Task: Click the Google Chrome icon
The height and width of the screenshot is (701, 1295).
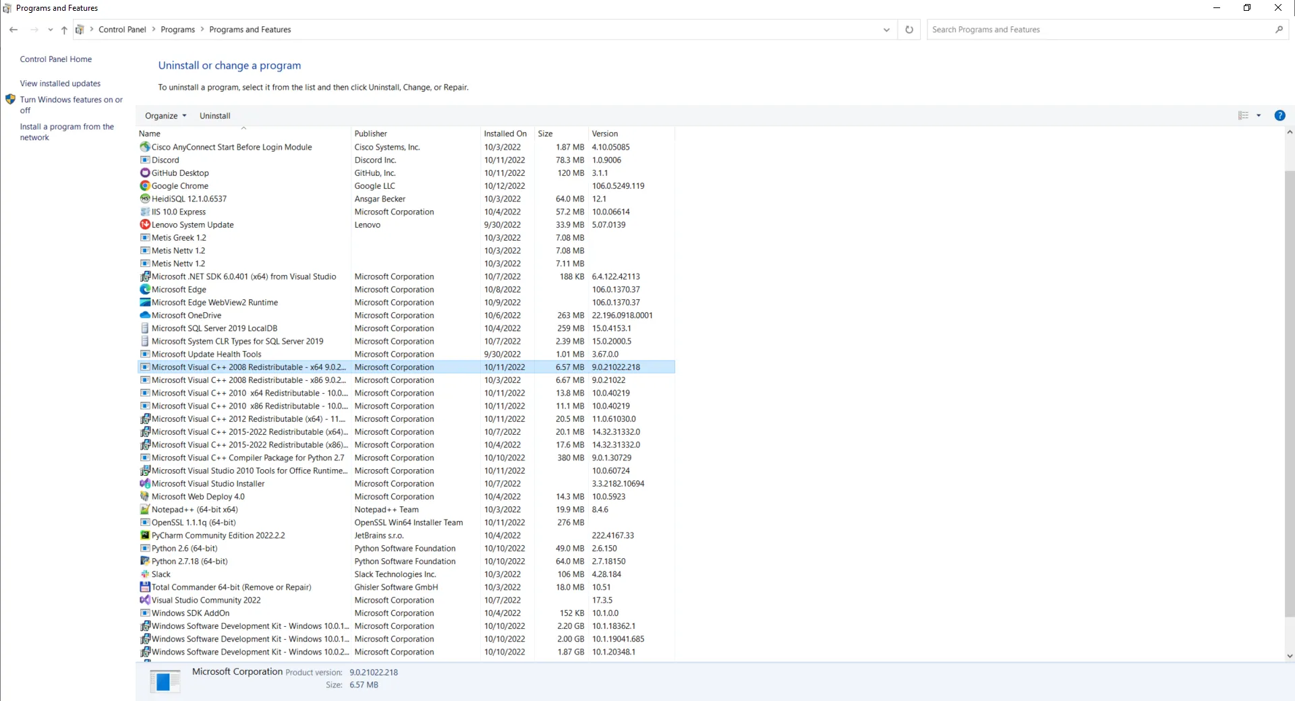Action: 144,186
